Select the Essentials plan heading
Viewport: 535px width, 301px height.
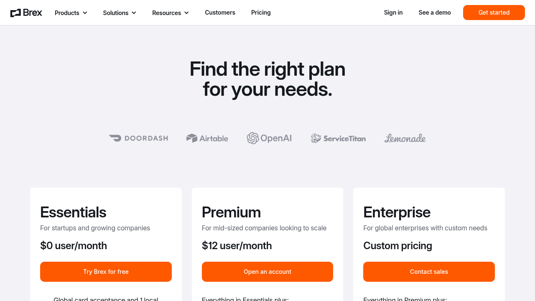pos(73,212)
